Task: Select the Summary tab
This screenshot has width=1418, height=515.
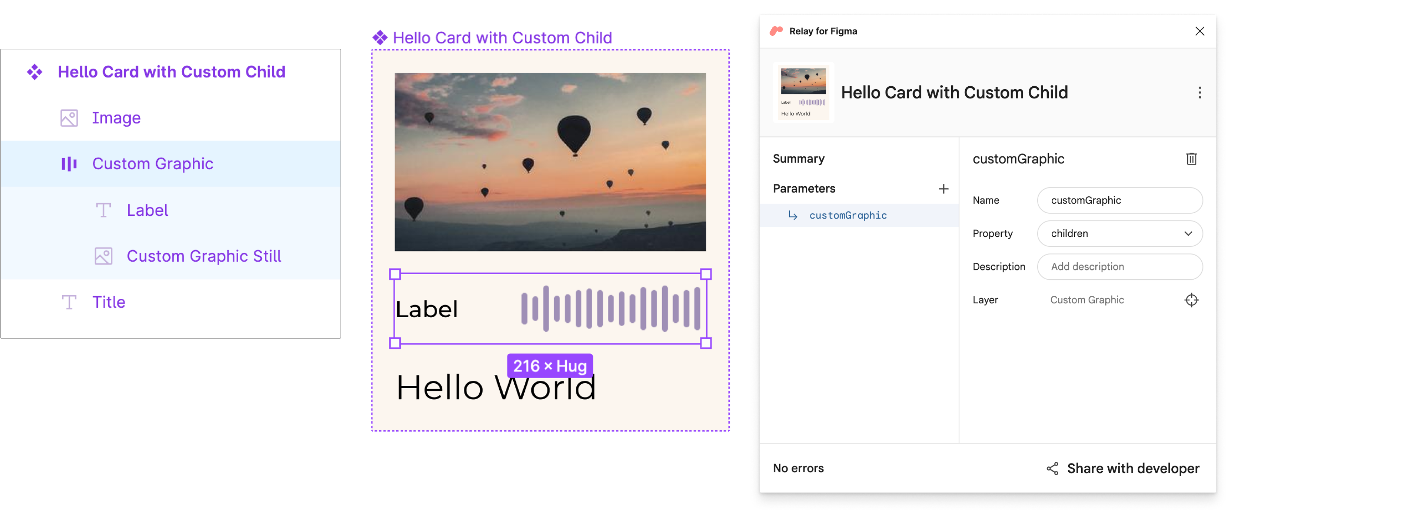Action: point(798,158)
